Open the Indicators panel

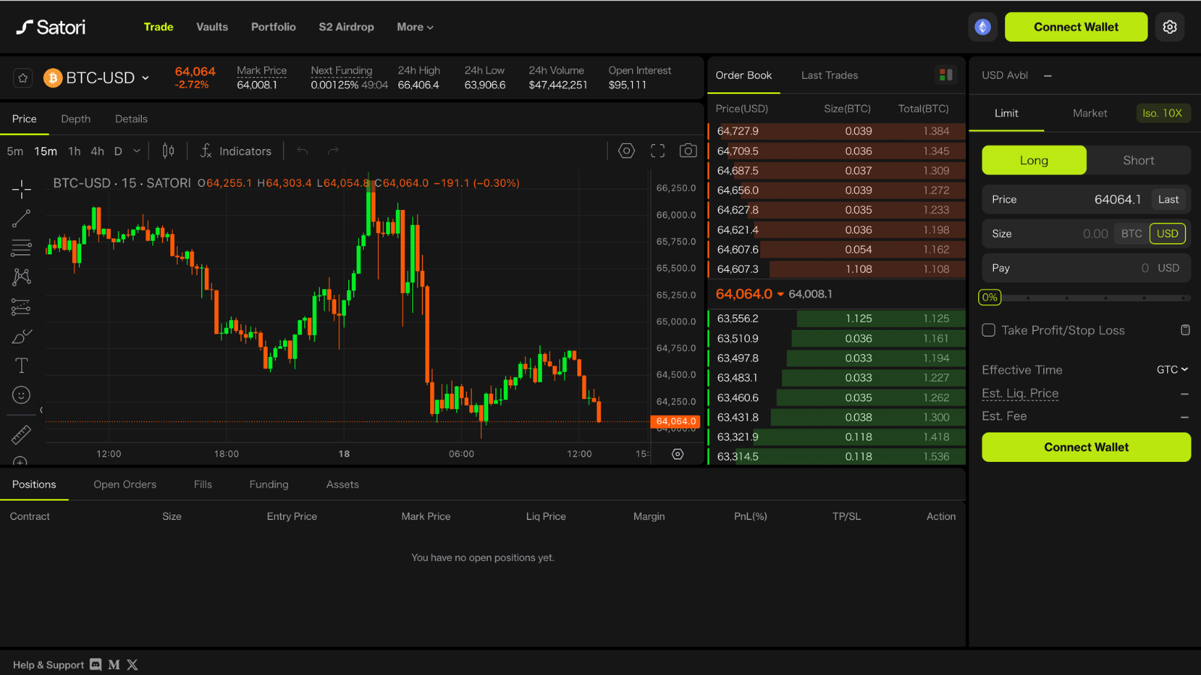pyautogui.click(x=236, y=151)
